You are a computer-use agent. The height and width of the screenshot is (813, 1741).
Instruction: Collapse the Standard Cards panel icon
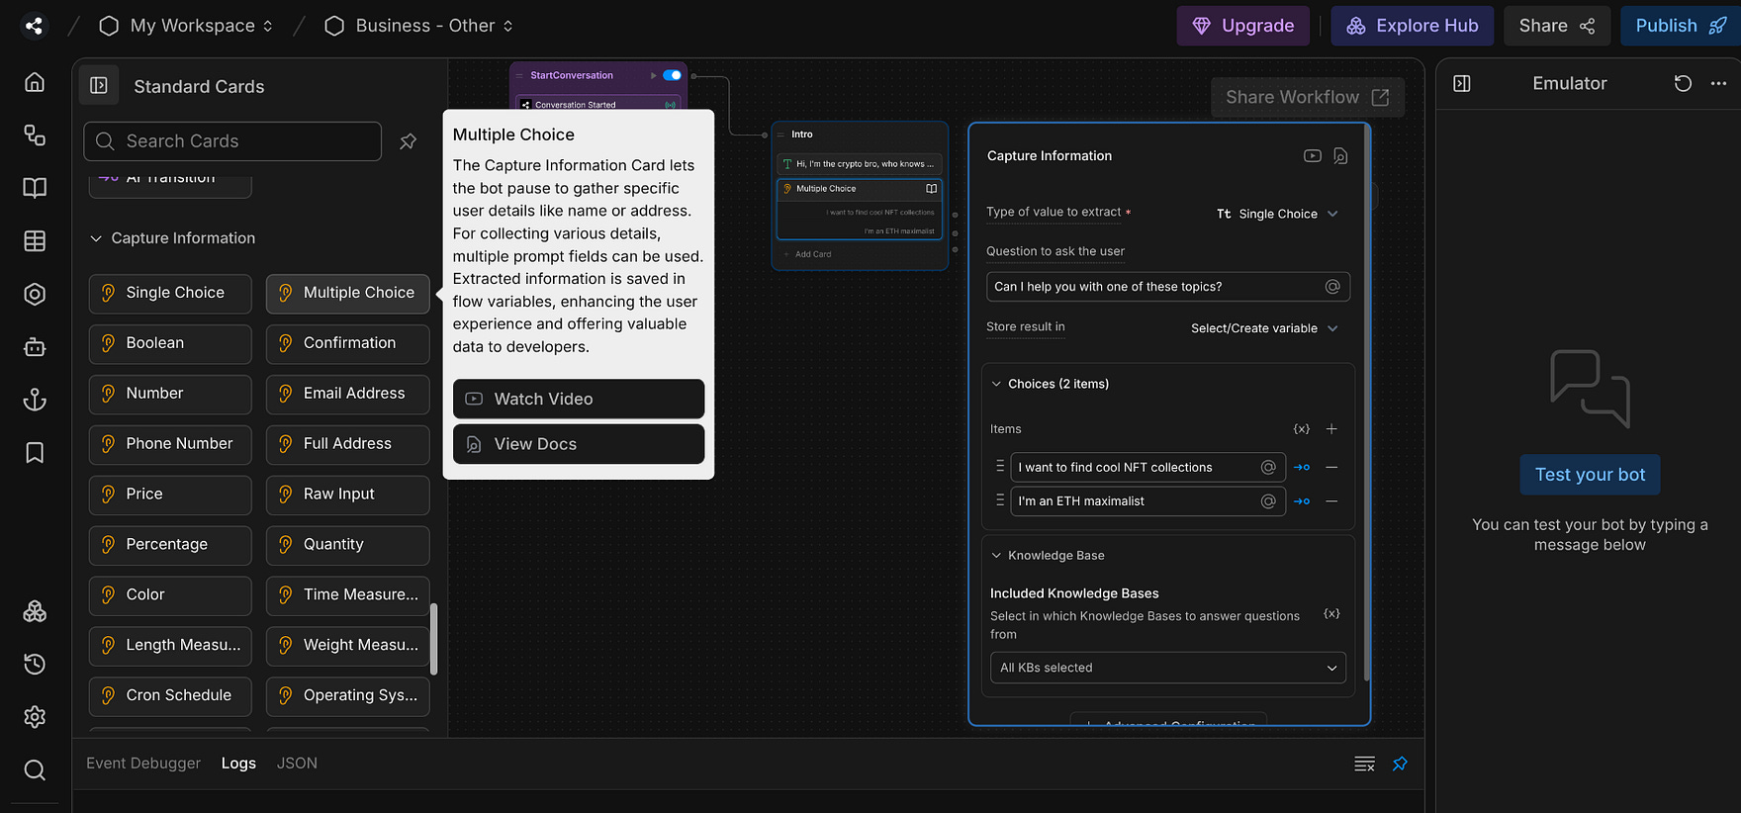click(x=99, y=86)
